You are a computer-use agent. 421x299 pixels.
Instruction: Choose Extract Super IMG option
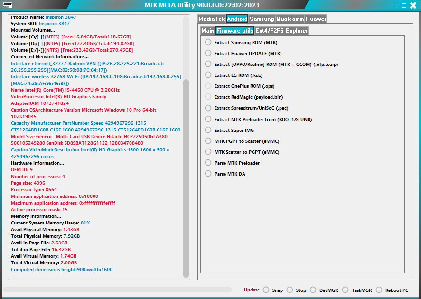(207, 130)
